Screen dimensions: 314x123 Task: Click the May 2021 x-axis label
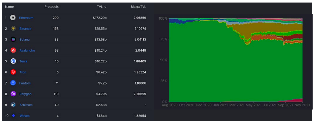pos(253,104)
